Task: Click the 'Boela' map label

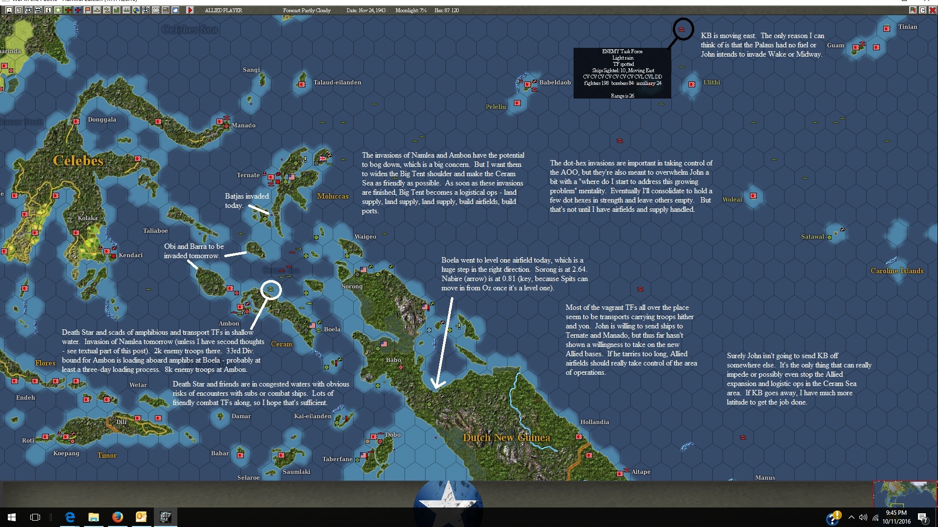Action: [x=332, y=329]
